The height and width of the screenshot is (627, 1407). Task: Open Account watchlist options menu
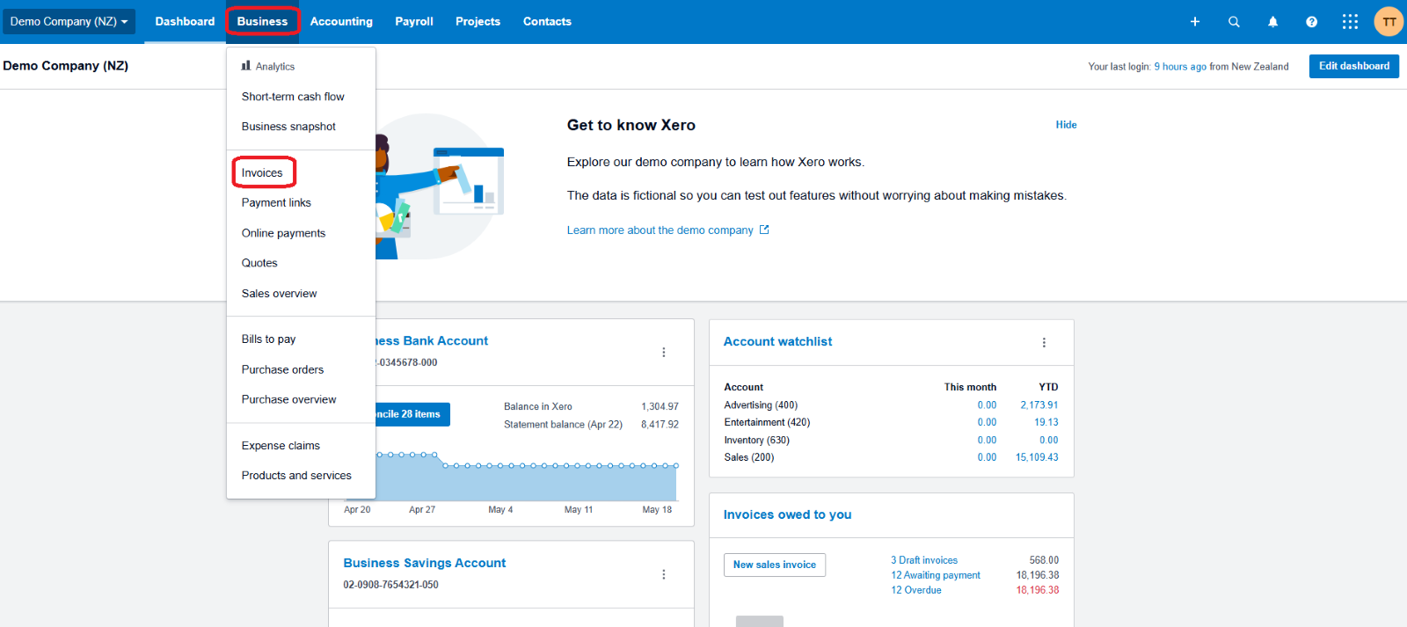pos(1044,343)
